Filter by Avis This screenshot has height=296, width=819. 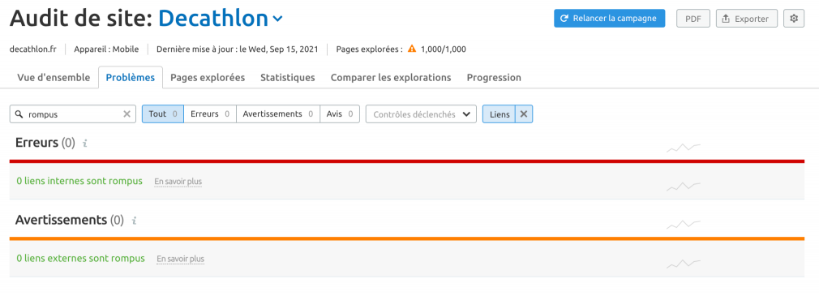pos(340,114)
